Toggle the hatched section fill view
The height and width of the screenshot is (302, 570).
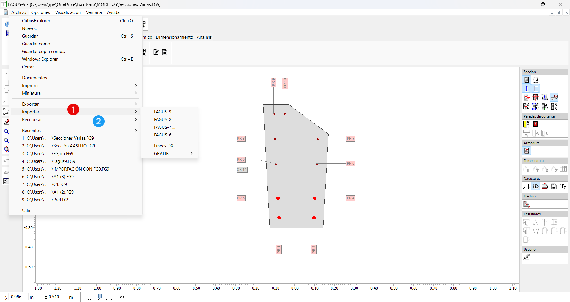(x=526, y=80)
